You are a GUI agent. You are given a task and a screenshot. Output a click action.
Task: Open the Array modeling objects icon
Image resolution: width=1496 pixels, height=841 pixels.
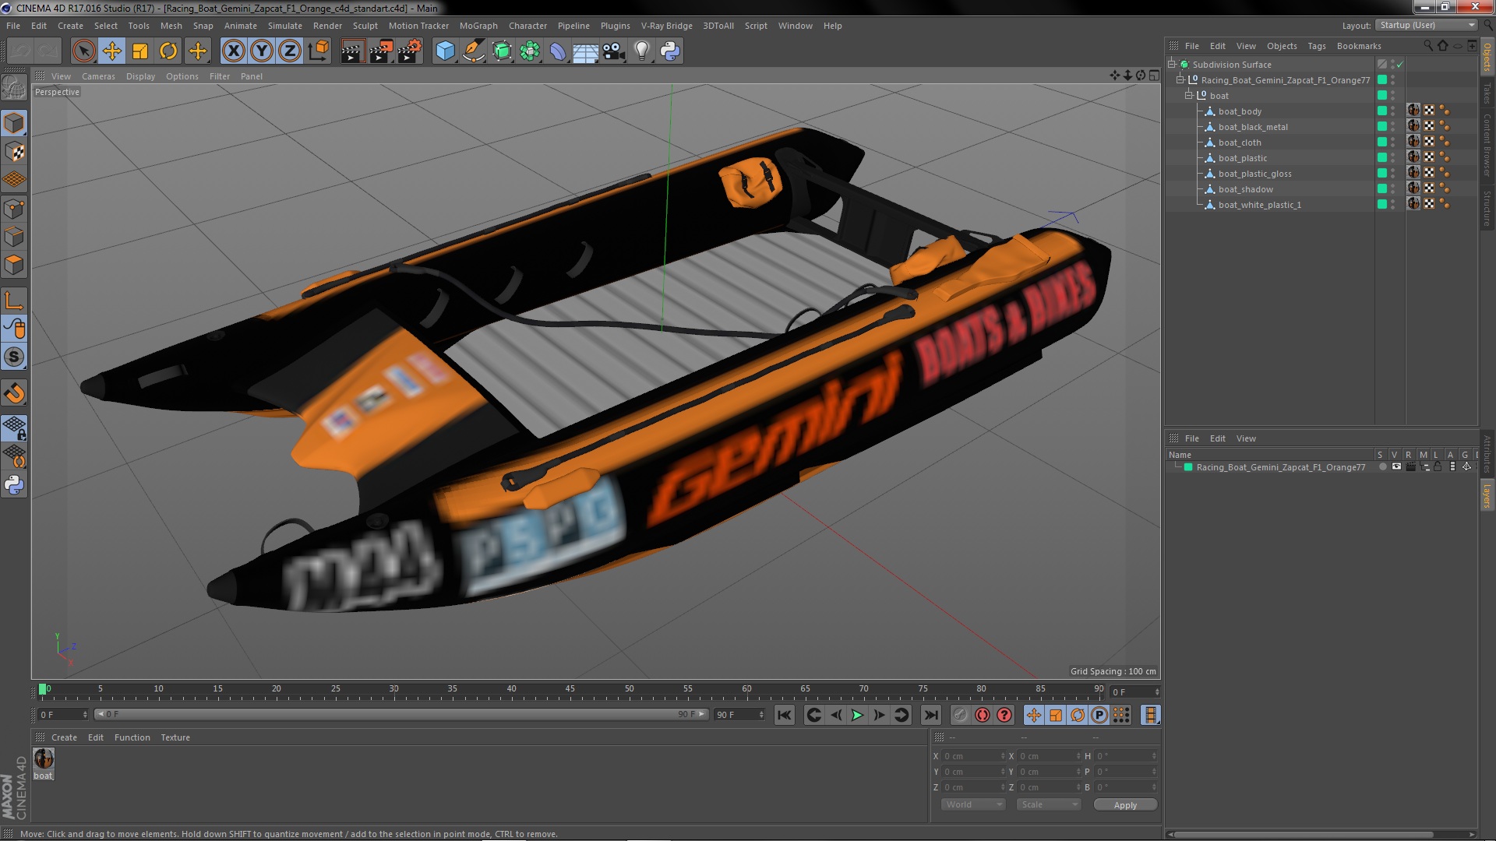click(x=530, y=51)
